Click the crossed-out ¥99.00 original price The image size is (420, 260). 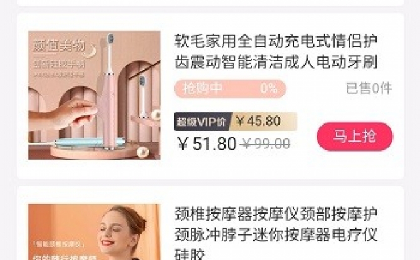pyautogui.click(x=265, y=144)
